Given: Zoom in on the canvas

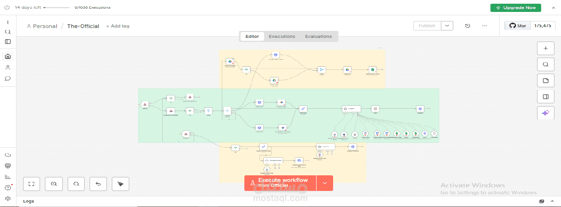Looking at the screenshot, I should (54, 184).
